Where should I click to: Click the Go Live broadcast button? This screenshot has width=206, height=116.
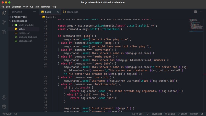(170, 114)
